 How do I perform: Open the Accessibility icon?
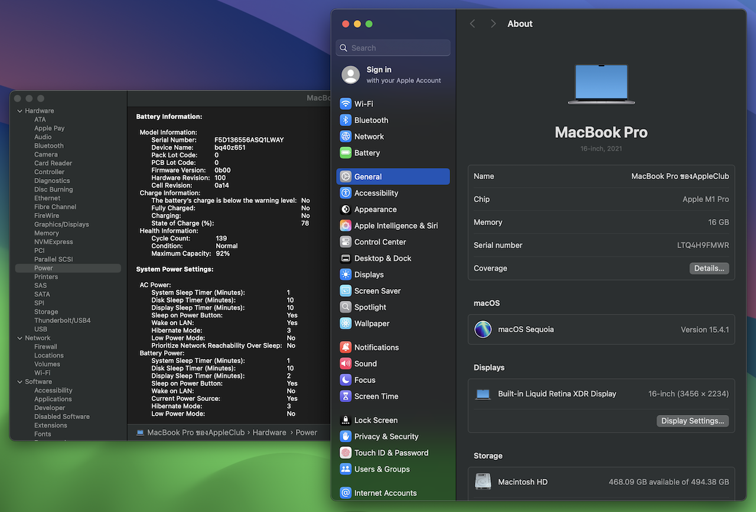(x=346, y=193)
